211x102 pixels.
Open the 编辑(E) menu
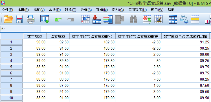(23, 10)
